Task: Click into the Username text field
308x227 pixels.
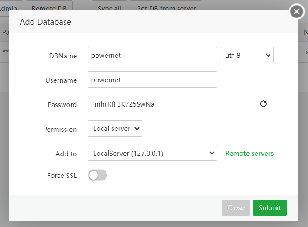Action: (152, 80)
